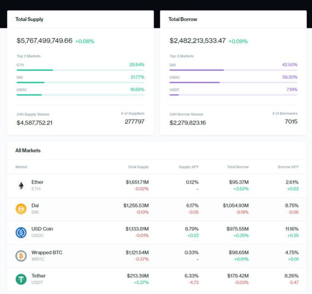This screenshot has height=294, width=312.
Task: Open the USD Coin market name link
Action: tap(42, 229)
